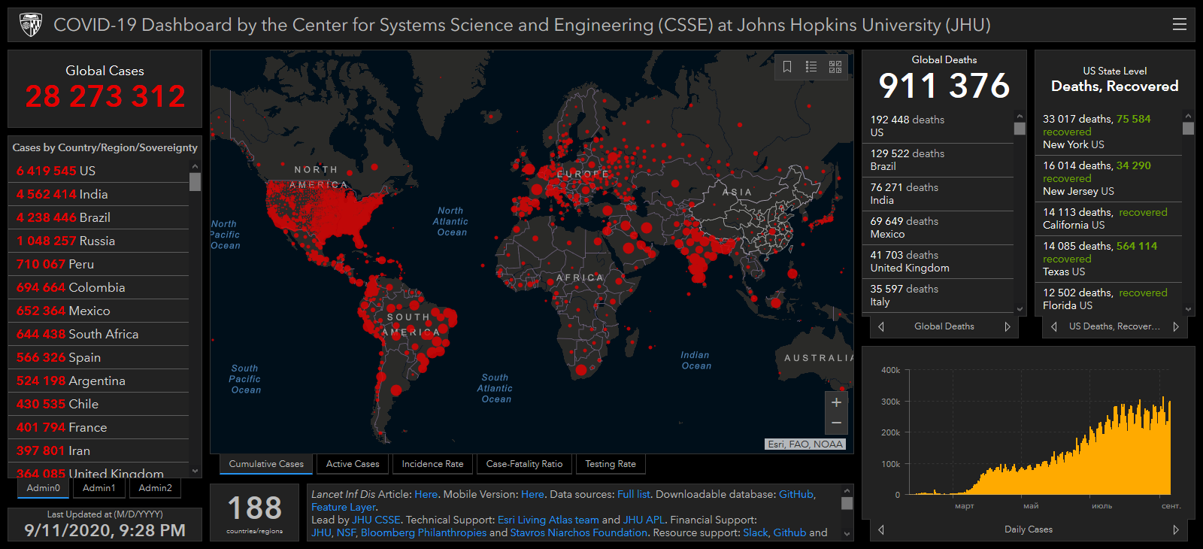Open the Lancet article Here link
1203x549 pixels.
pos(426,494)
